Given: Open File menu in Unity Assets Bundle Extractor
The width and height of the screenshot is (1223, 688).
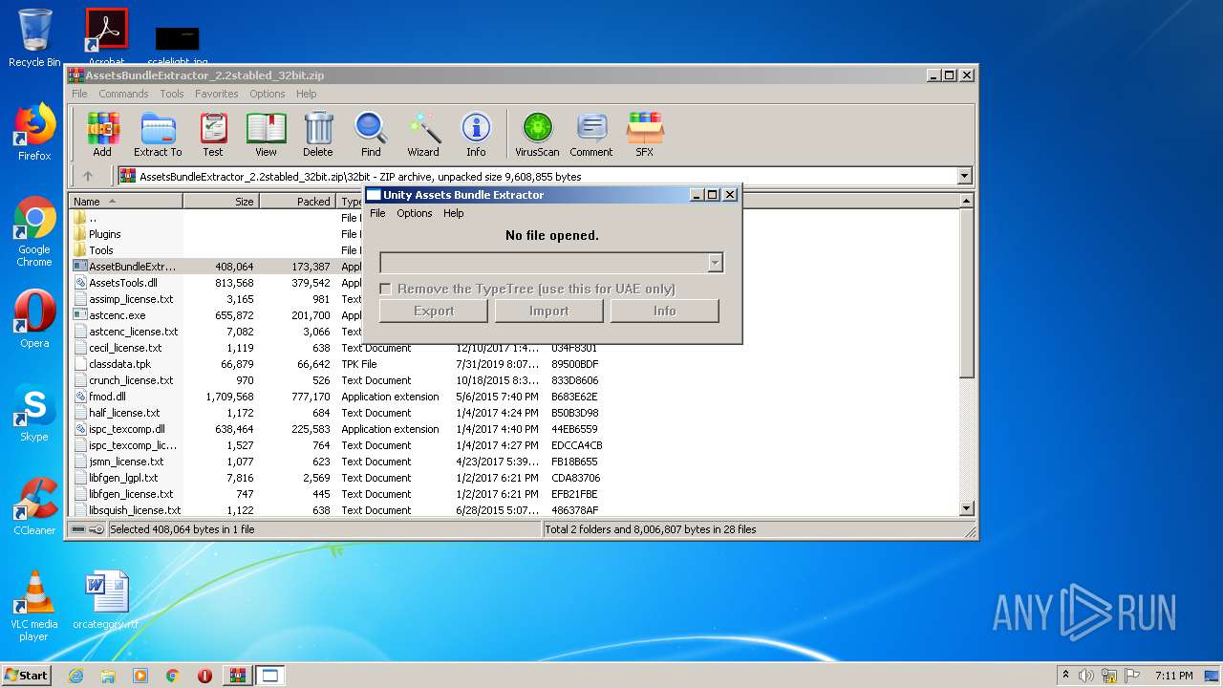Looking at the screenshot, I should (x=377, y=213).
